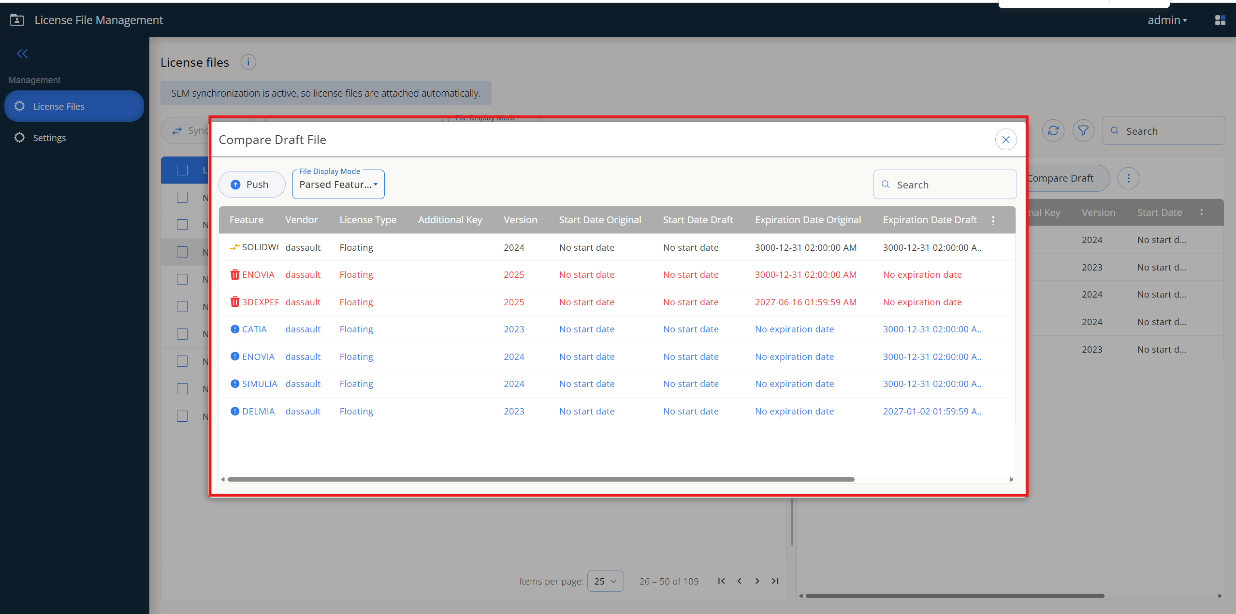Click the refresh icon in background toolbar

[1053, 130]
